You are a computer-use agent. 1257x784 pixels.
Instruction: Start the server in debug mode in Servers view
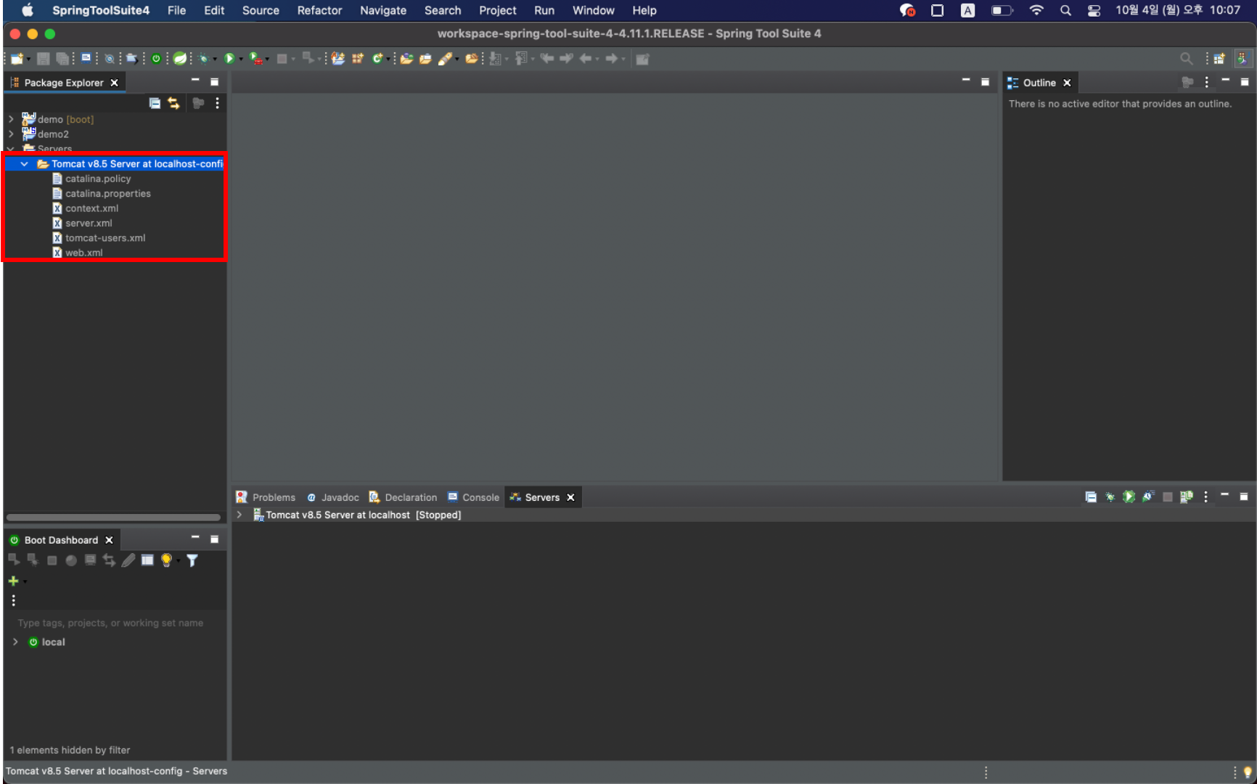(x=1110, y=497)
